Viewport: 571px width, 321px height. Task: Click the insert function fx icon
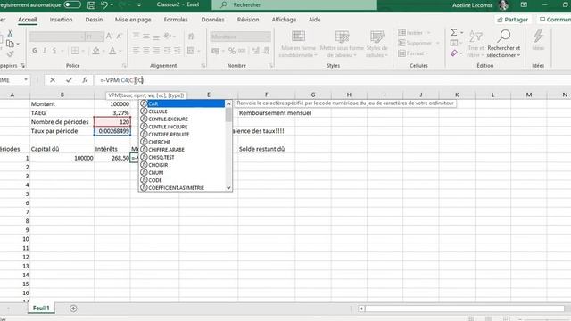pos(85,80)
